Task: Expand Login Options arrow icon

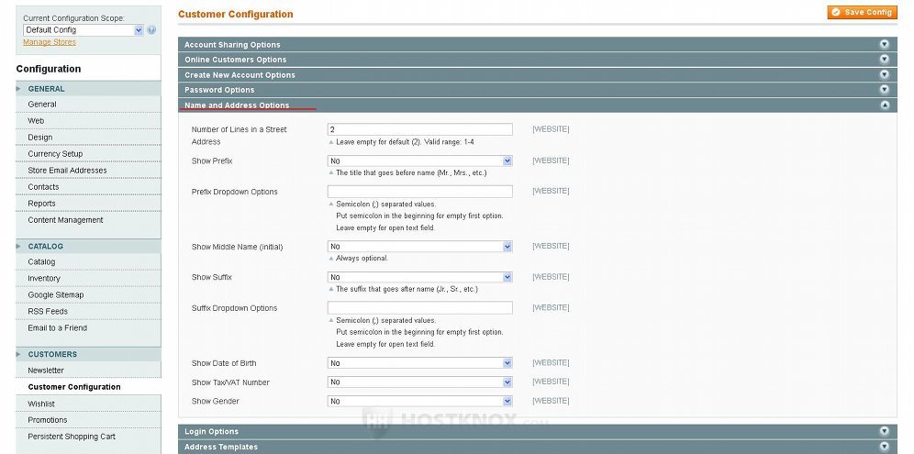Action: pos(885,431)
